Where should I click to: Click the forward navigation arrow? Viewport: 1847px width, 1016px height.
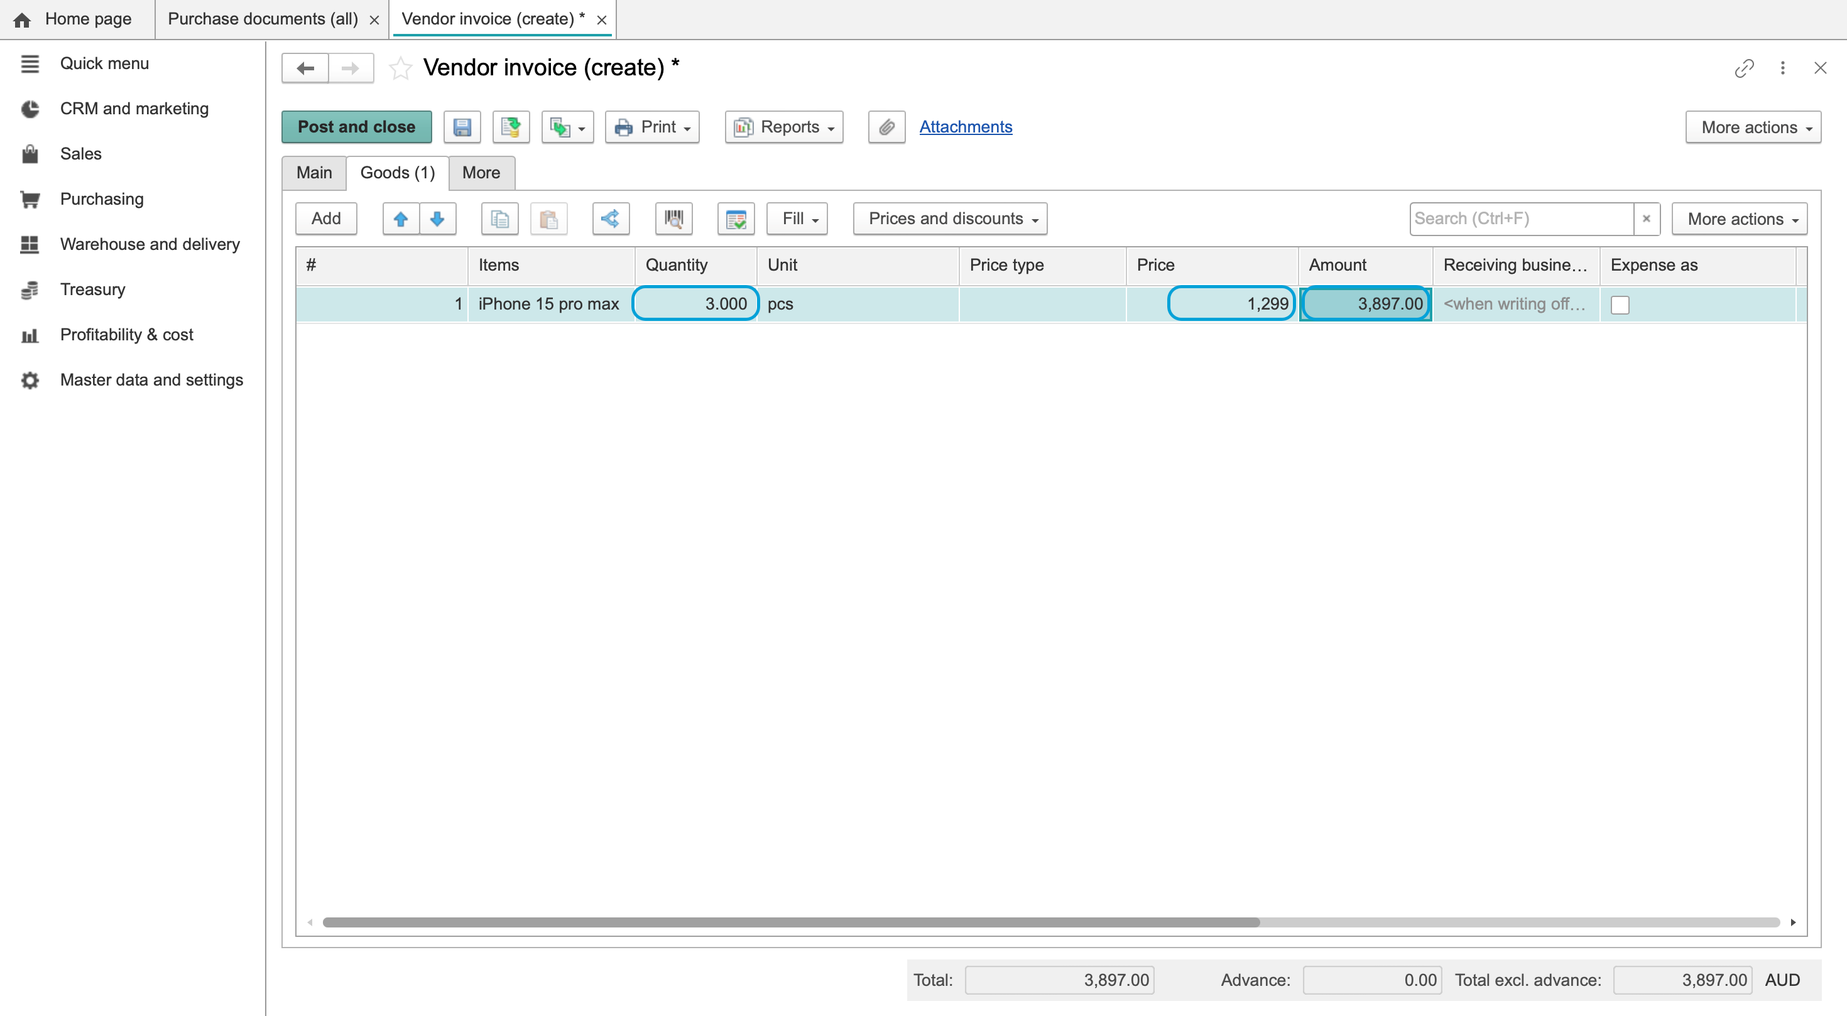[x=351, y=68]
